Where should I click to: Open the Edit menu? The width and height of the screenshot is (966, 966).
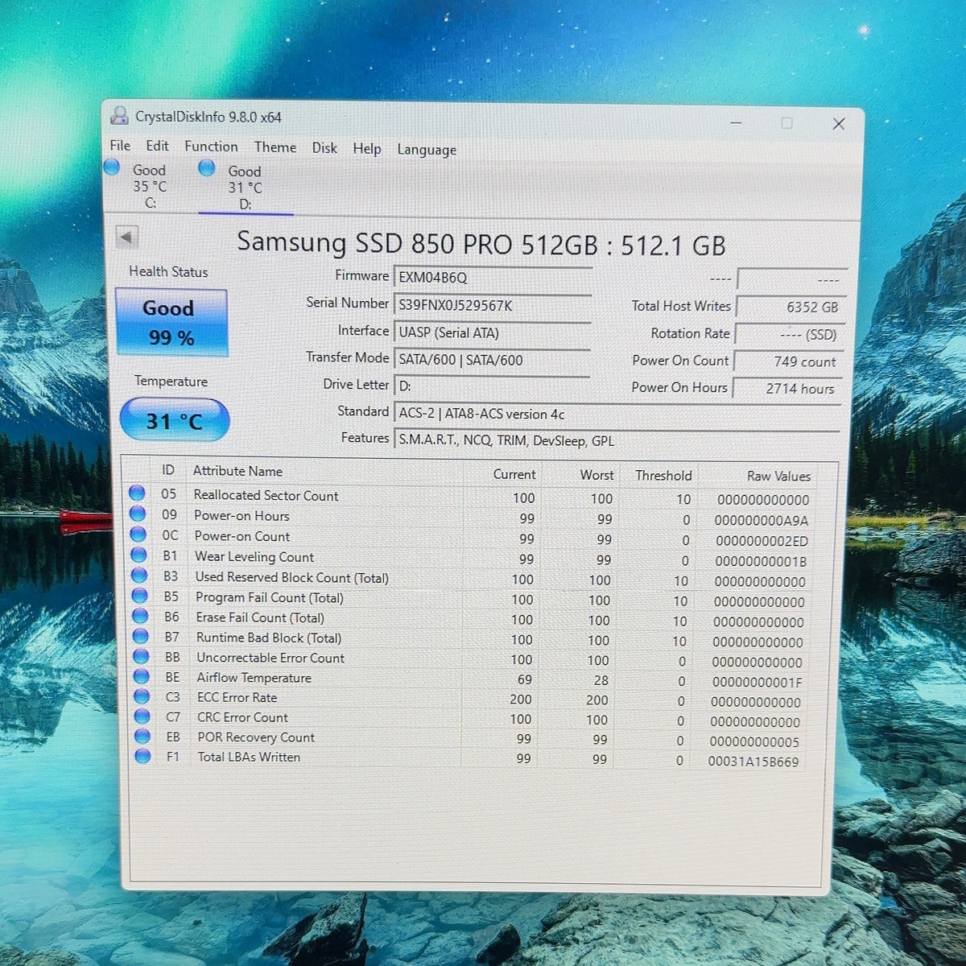pos(157,146)
